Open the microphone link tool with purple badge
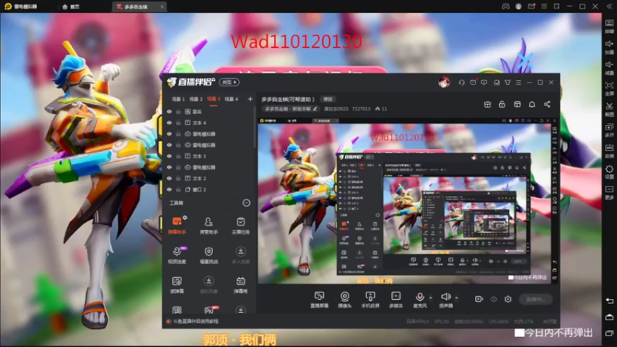617x347 pixels. tap(177, 254)
